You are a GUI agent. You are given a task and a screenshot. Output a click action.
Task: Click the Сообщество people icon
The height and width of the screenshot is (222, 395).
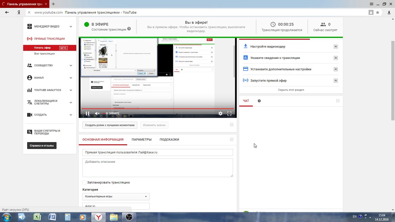(30, 65)
